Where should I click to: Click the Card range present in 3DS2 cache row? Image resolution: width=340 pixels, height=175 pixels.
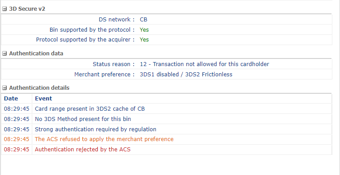[x=166, y=108]
